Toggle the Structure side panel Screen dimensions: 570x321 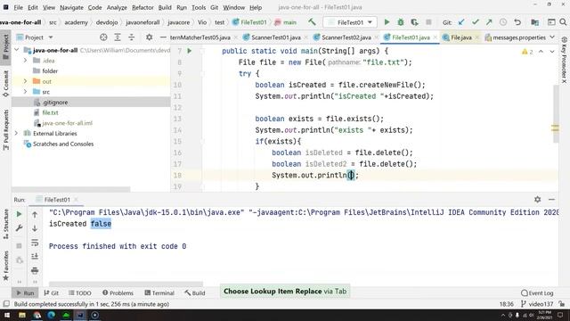pos(6,224)
